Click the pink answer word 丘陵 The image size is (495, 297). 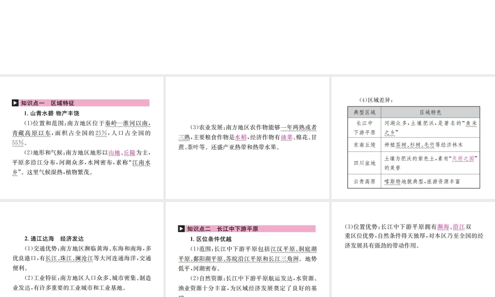point(129,153)
